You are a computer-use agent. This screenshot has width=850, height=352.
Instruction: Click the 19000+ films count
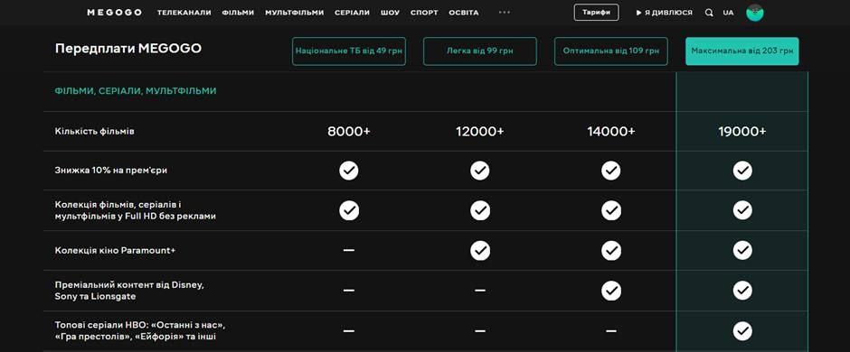pyautogui.click(x=742, y=132)
